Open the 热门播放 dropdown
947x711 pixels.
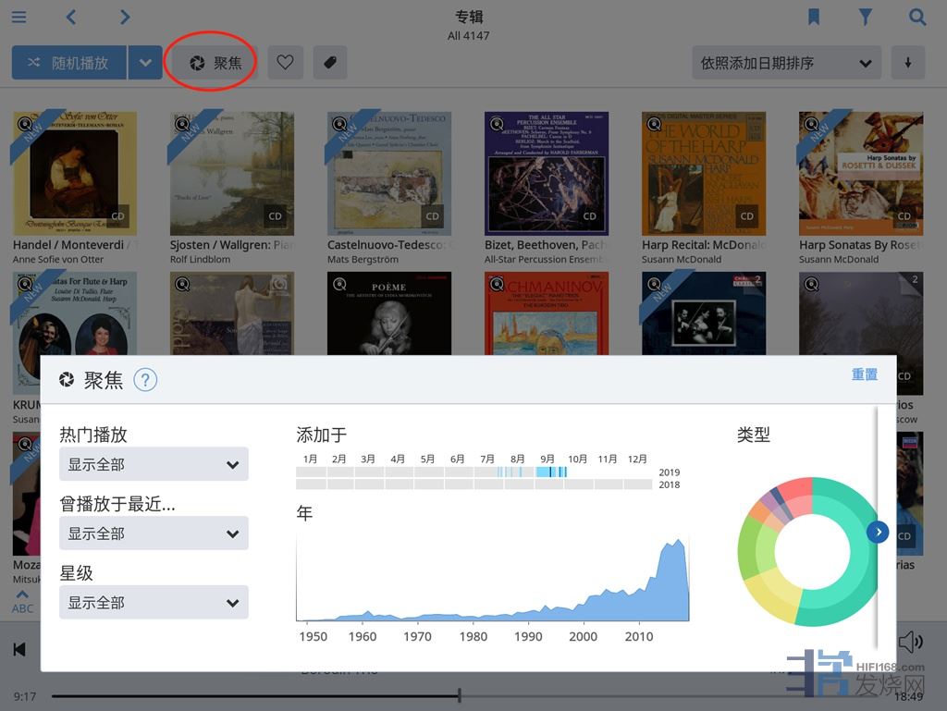tap(154, 464)
